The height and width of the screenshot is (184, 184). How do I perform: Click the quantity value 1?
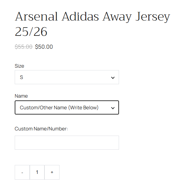pyautogui.click(x=37, y=172)
